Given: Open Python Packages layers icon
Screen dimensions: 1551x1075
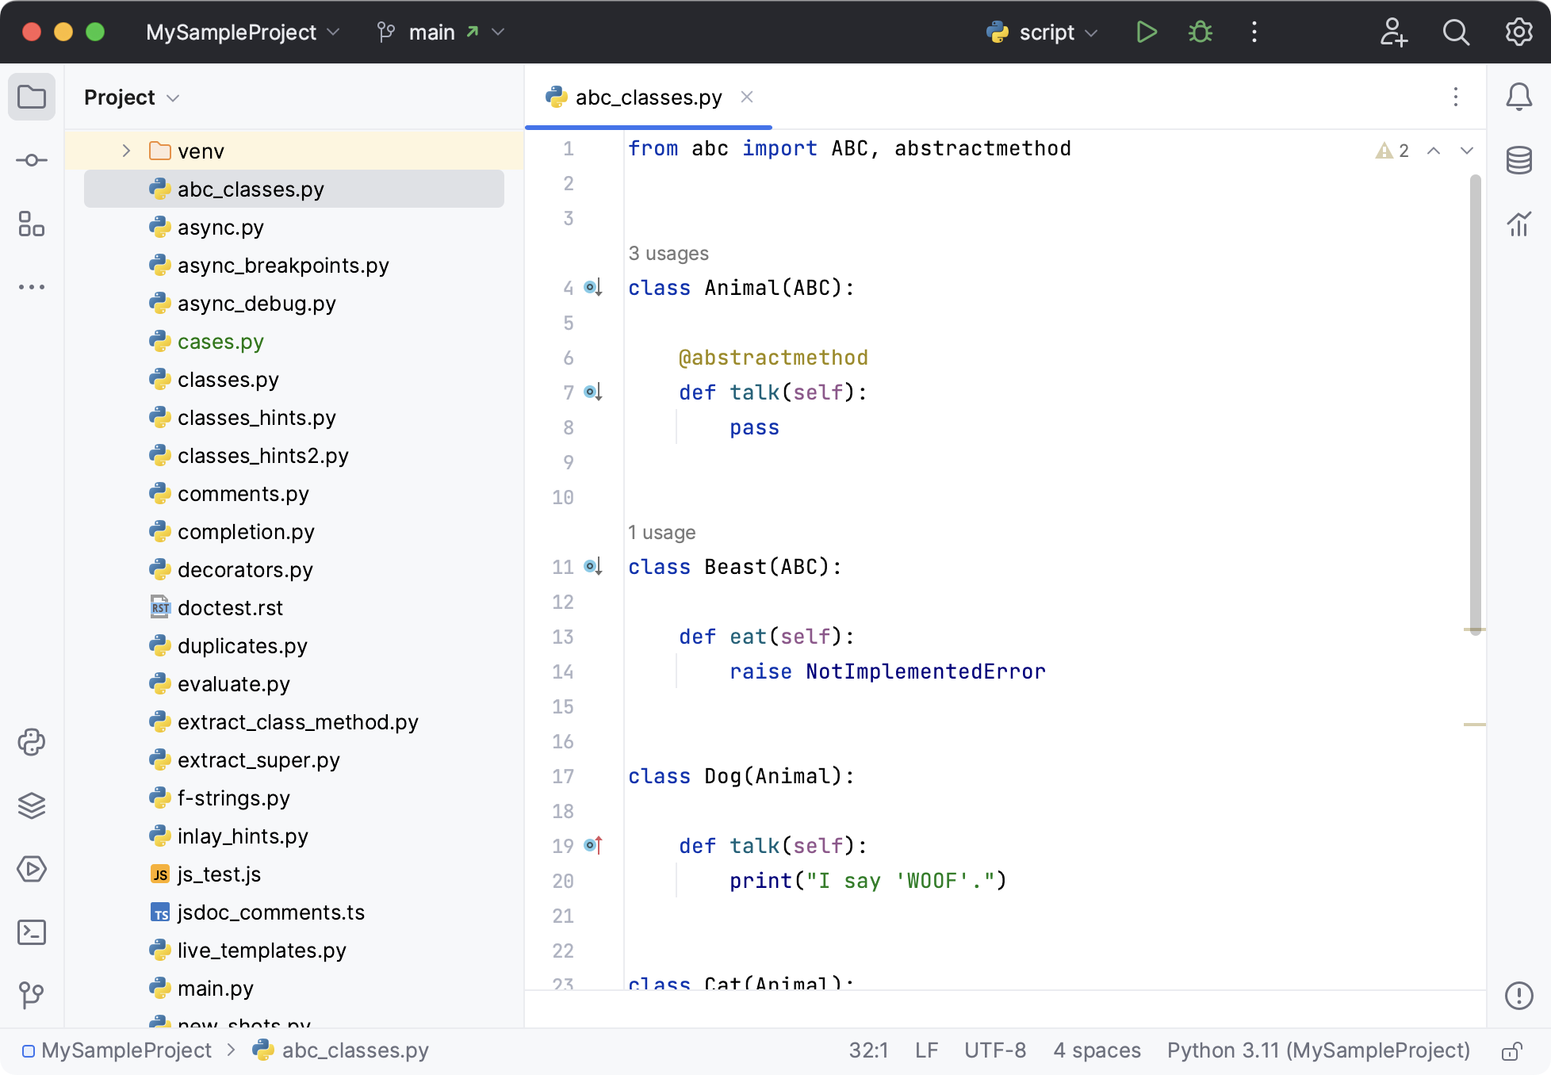Looking at the screenshot, I should (32, 805).
